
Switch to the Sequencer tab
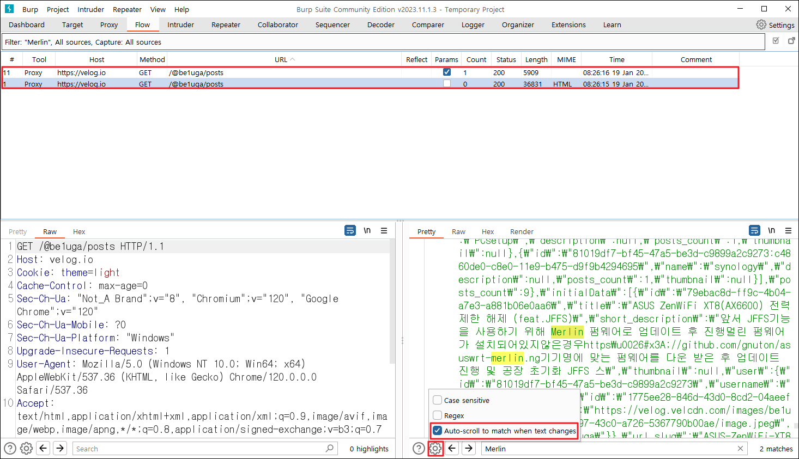pos(332,25)
